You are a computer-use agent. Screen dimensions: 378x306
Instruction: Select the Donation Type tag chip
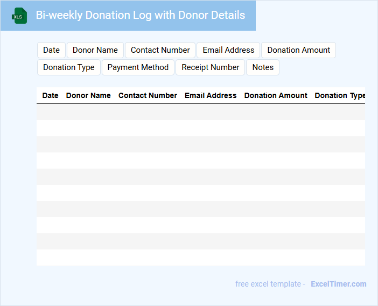69,67
